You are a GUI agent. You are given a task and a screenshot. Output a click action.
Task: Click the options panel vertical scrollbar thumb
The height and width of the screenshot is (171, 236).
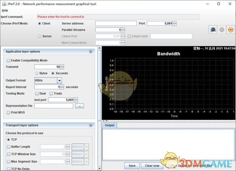point(100,85)
